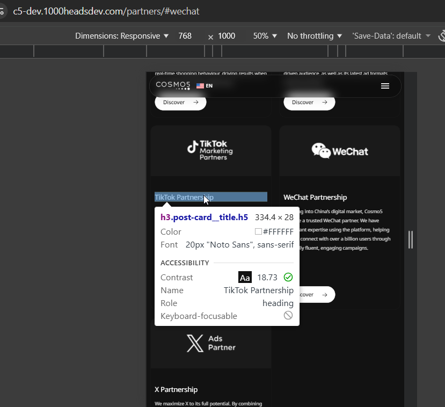Click the Aa contrast preview in the tooltip
This screenshot has width=445, height=407.
[x=245, y=277]
